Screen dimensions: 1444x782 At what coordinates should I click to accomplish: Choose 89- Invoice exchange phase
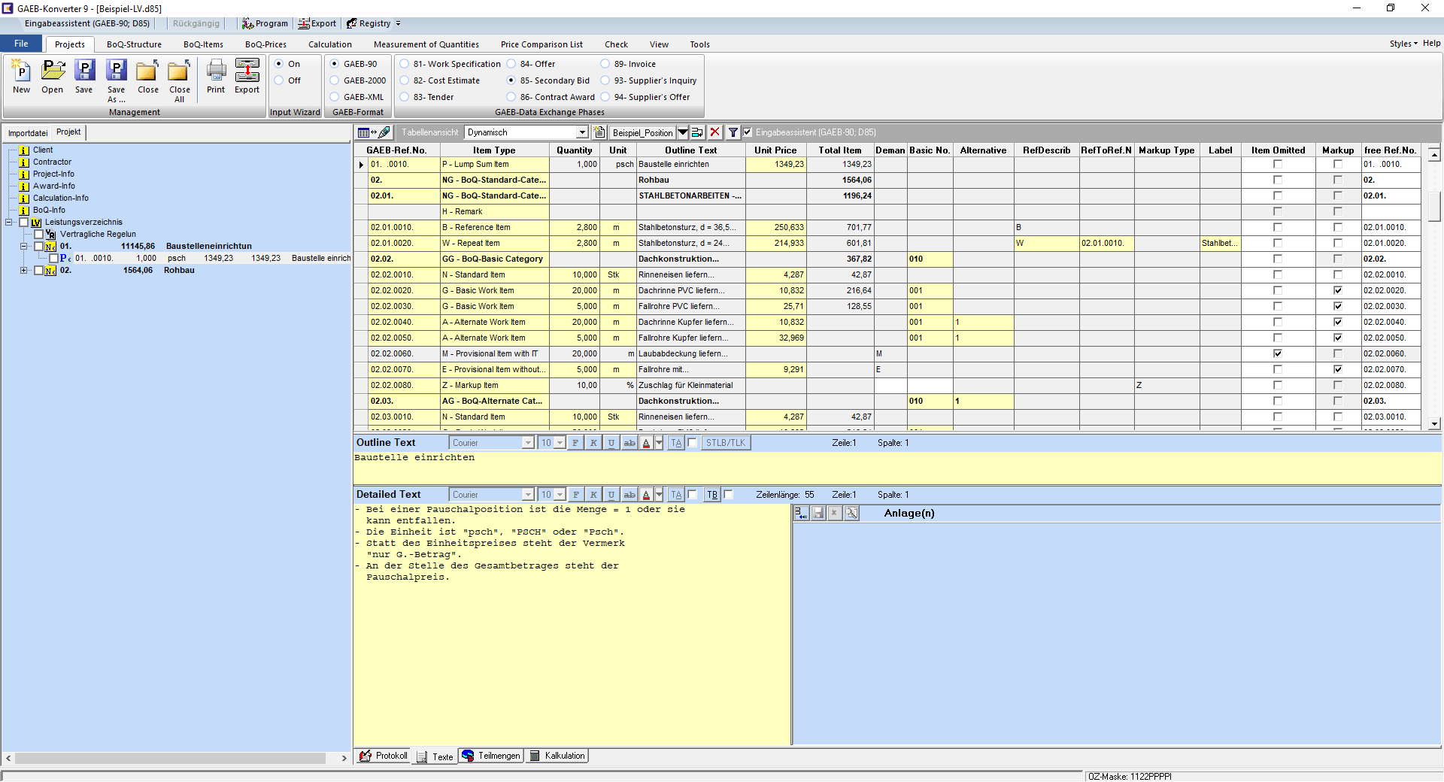[605, 64]
